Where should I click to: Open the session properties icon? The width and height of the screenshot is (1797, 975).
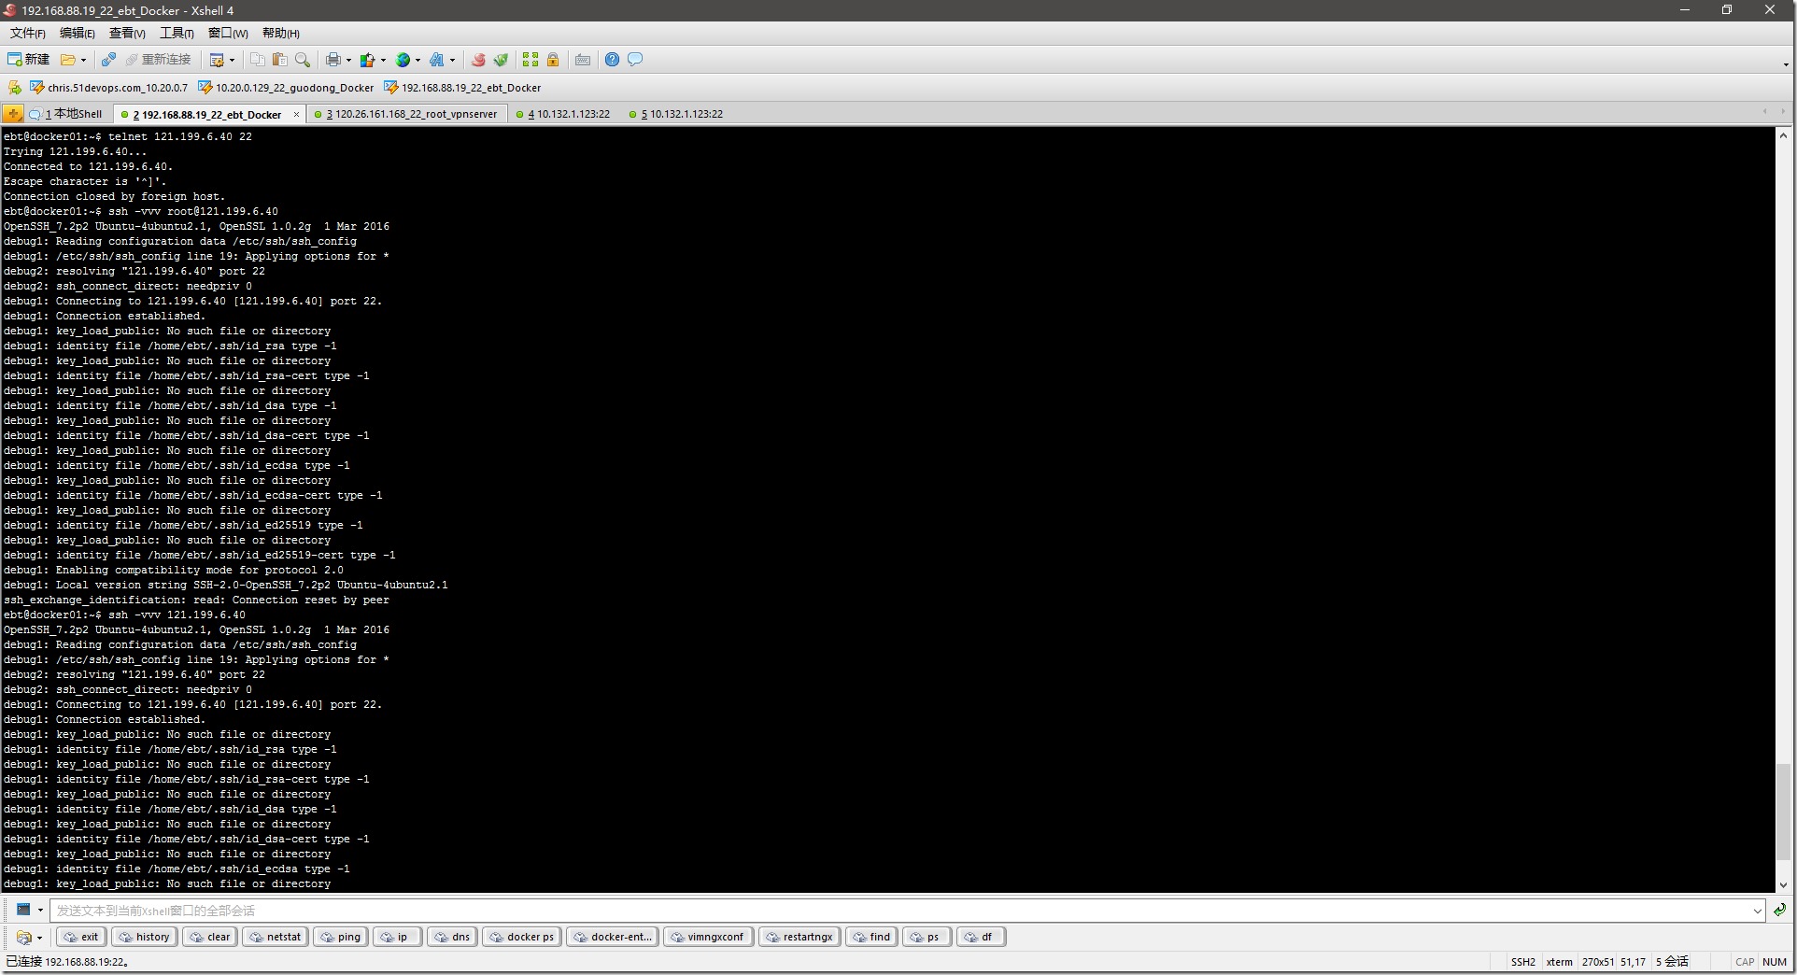(x=217, y=60)
